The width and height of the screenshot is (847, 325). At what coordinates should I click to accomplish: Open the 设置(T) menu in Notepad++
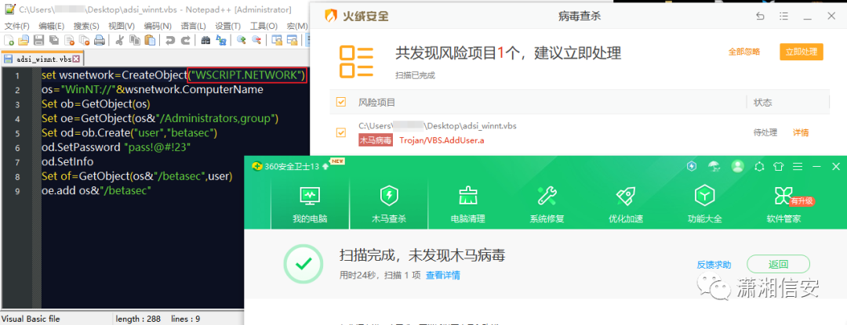coord(228,26)
